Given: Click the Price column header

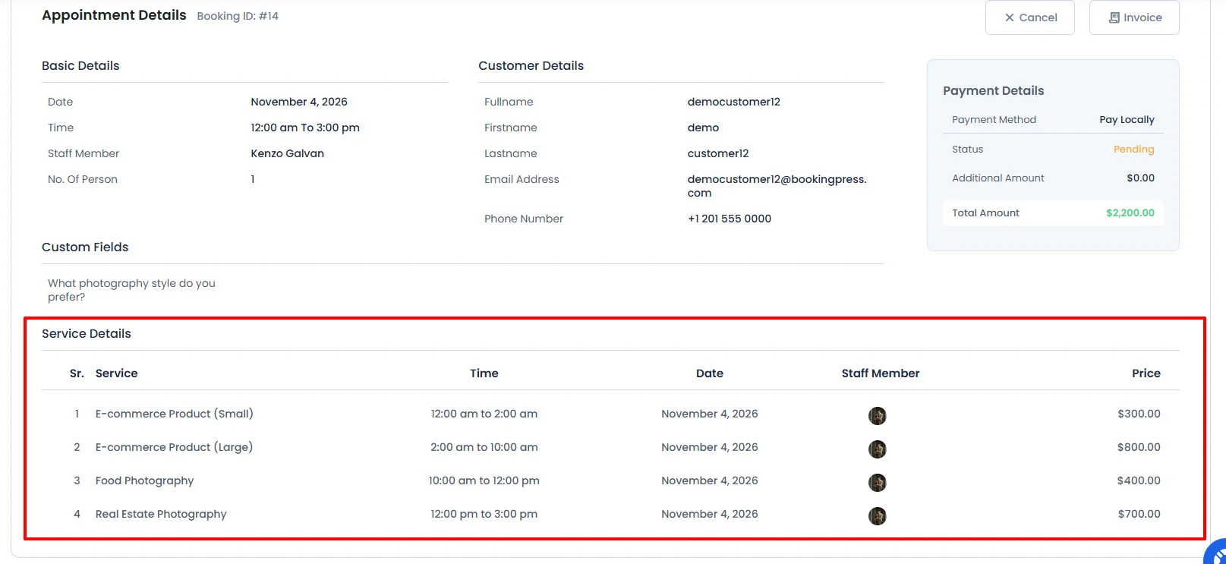Looking at the screenshot, I should pos(1146,373).
